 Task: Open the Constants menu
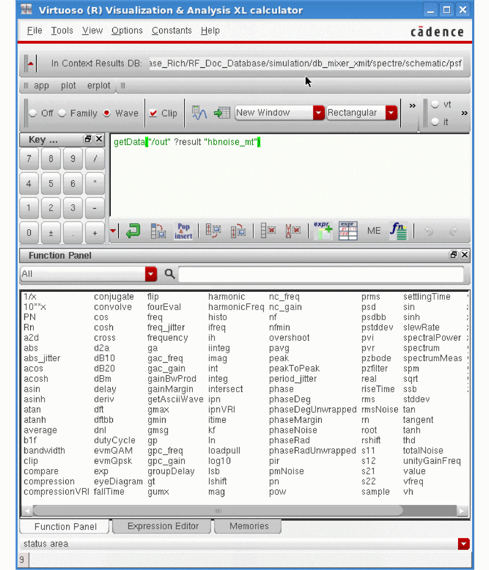coord(172,31)
